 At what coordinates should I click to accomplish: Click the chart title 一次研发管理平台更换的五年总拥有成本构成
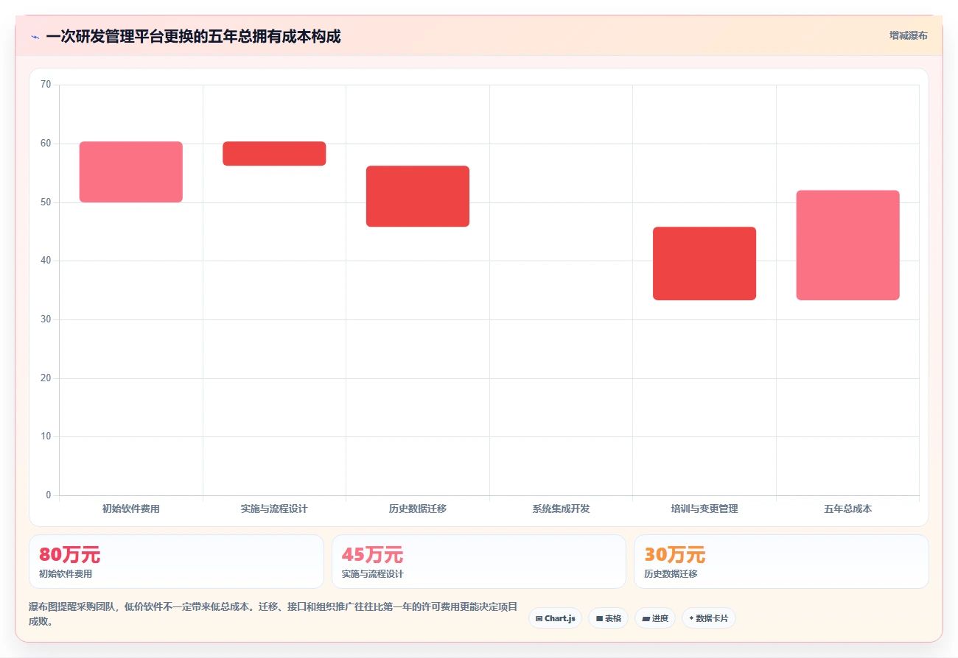(193, 36)
